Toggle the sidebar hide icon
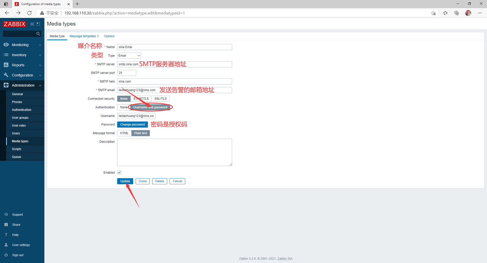This screenshot has width=487, height=263. (x=38, y=24)
